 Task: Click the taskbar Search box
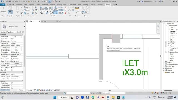(x=64, y=97)
